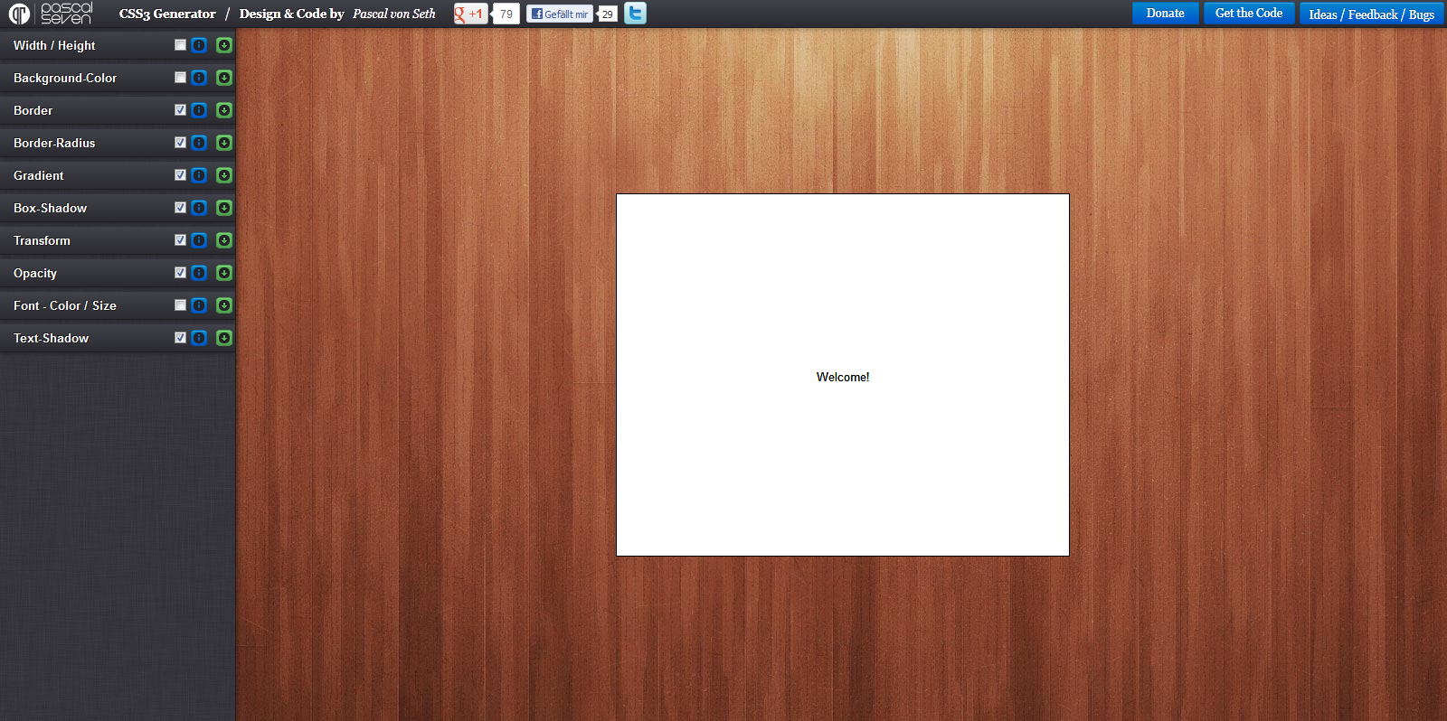
Task: Click the Opacity info icon
Action: pyautogui.click(x=199, y=273)
